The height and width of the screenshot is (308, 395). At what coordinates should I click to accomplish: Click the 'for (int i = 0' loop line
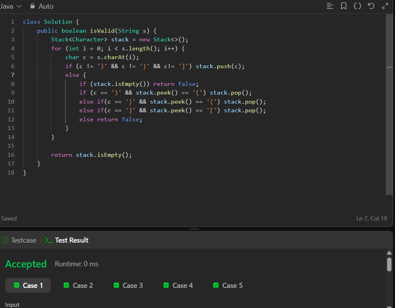pyautogui.click(x=118, y=48)
